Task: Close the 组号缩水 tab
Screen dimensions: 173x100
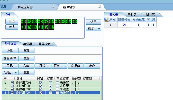Action: point(100,7)
